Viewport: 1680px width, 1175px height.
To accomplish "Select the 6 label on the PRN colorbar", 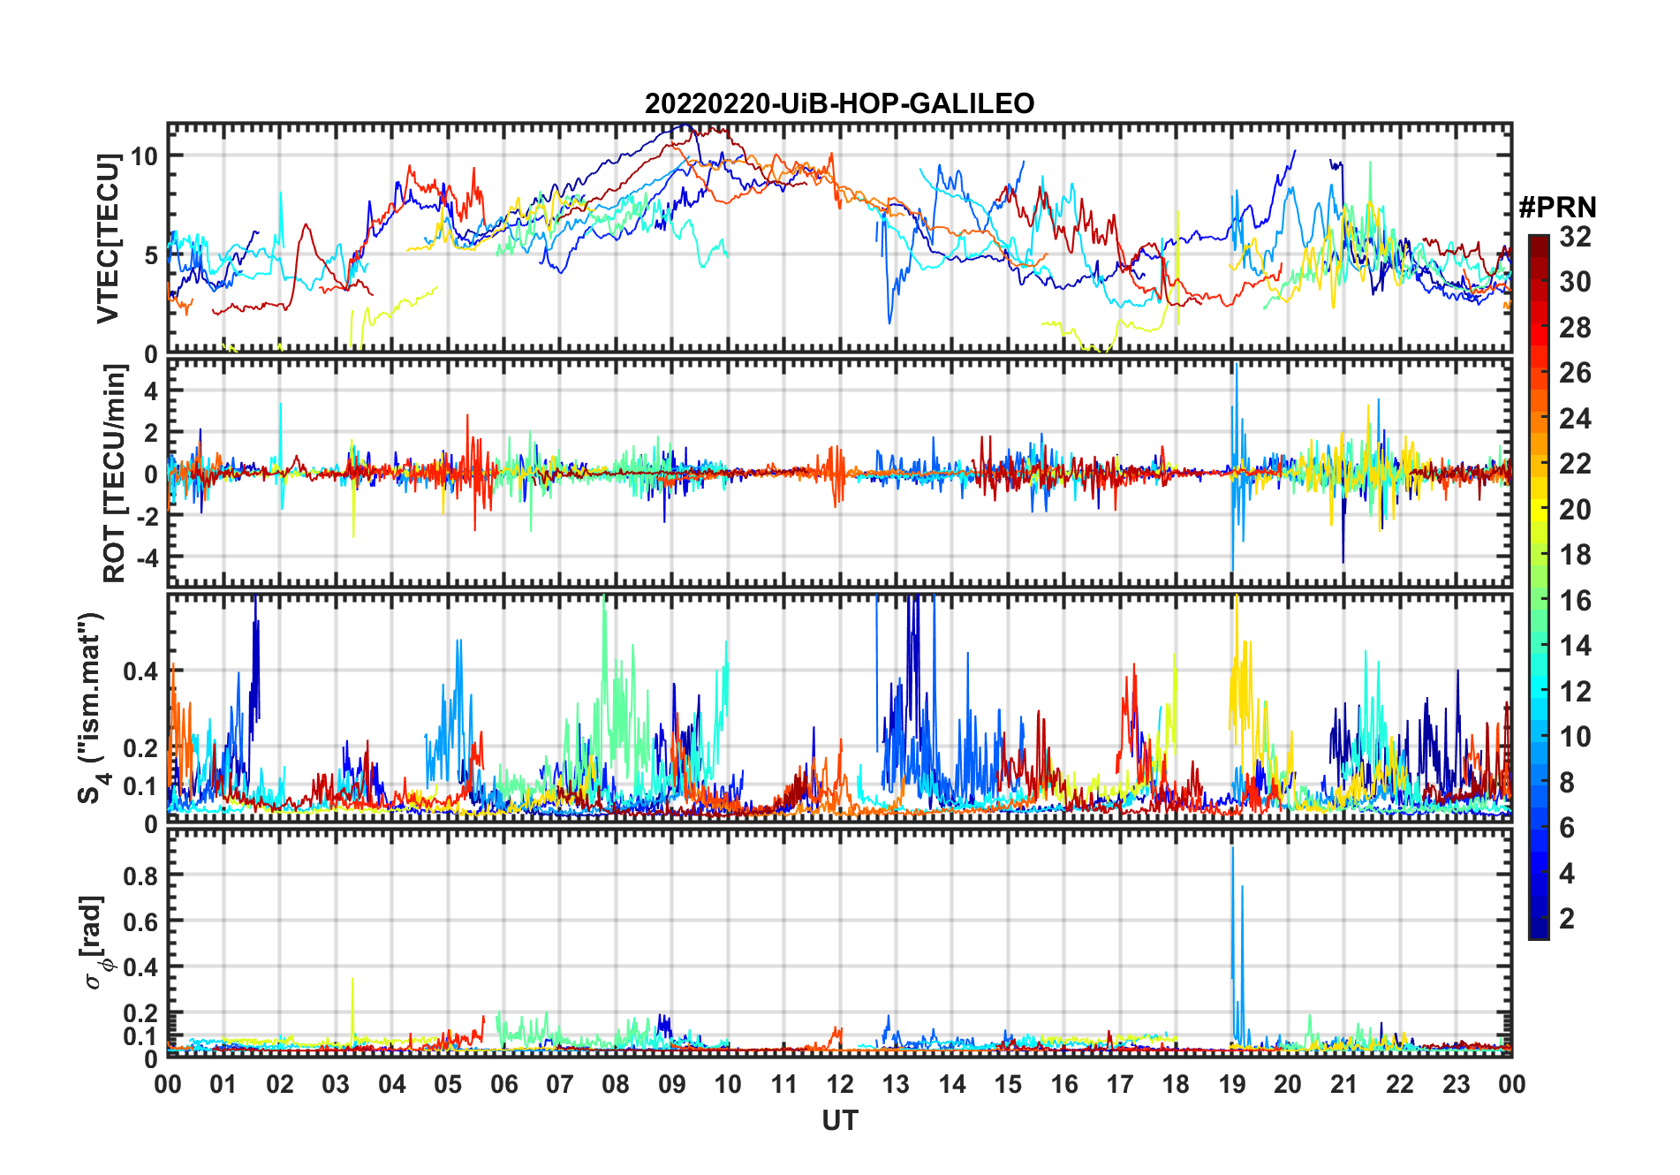I will [x=1568, y=828].
